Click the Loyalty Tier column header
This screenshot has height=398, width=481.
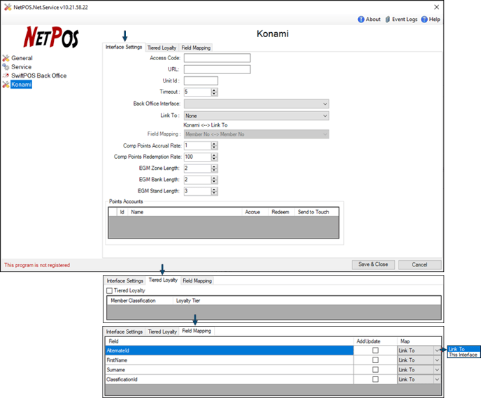307,301
